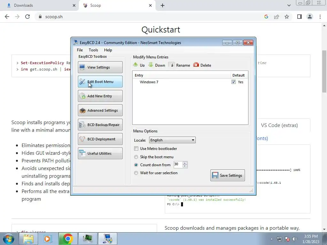The width and height of the screenshot is (327, 245).
Task: Click the volume speaker tray icon
Action: (x=295, y=239)
